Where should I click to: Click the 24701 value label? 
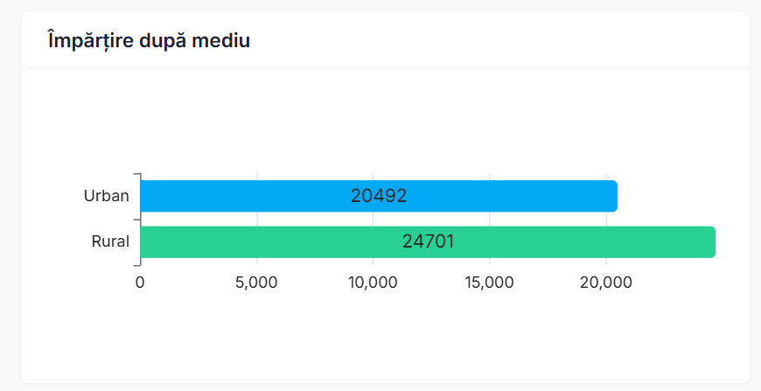pos(428,241)
